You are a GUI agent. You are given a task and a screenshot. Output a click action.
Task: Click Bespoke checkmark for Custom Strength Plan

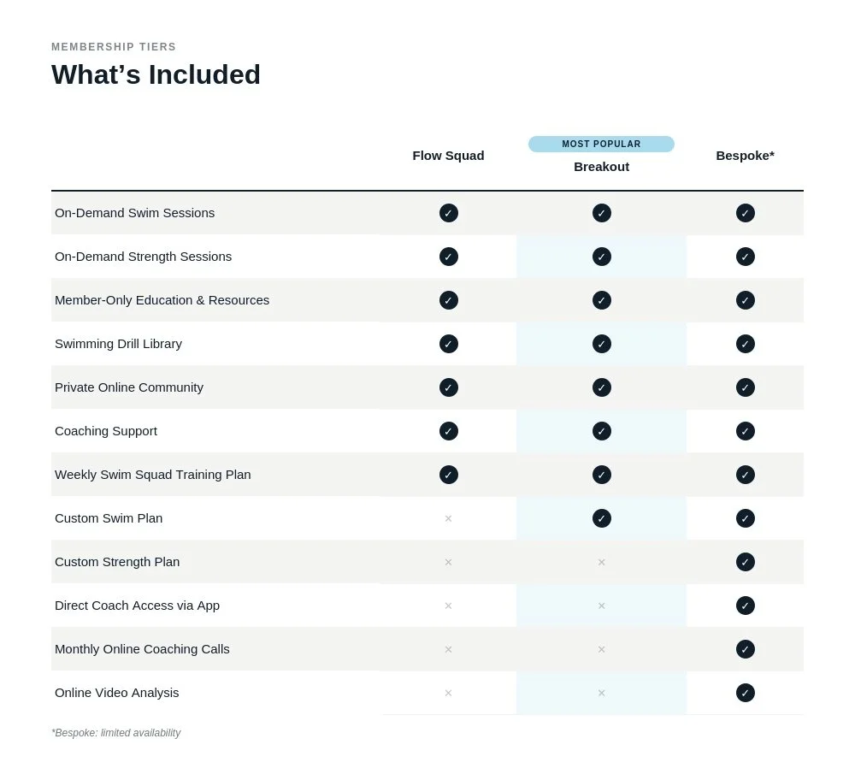(x=745, y=562)
